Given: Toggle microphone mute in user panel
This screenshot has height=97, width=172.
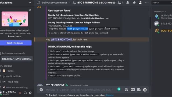Looking at the screenshot, I should click(20, 93).
